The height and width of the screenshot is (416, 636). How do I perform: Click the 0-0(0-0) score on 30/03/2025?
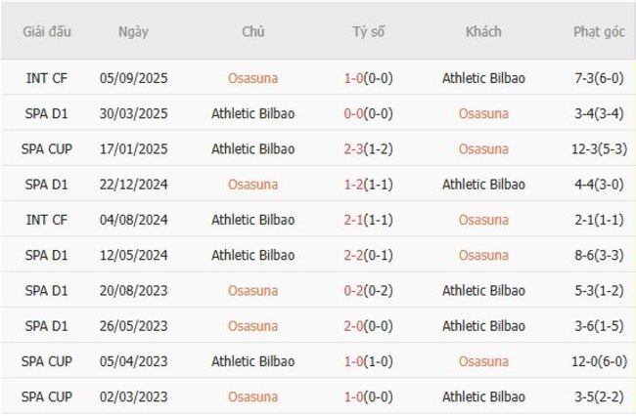[x=369, y=113]
